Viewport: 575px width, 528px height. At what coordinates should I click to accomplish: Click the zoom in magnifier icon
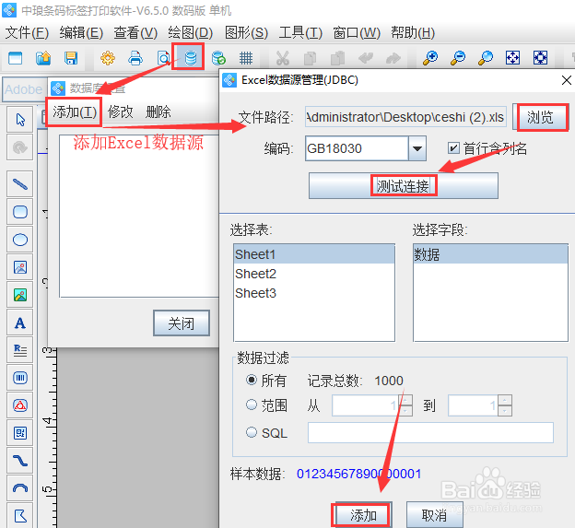[430, 58]
